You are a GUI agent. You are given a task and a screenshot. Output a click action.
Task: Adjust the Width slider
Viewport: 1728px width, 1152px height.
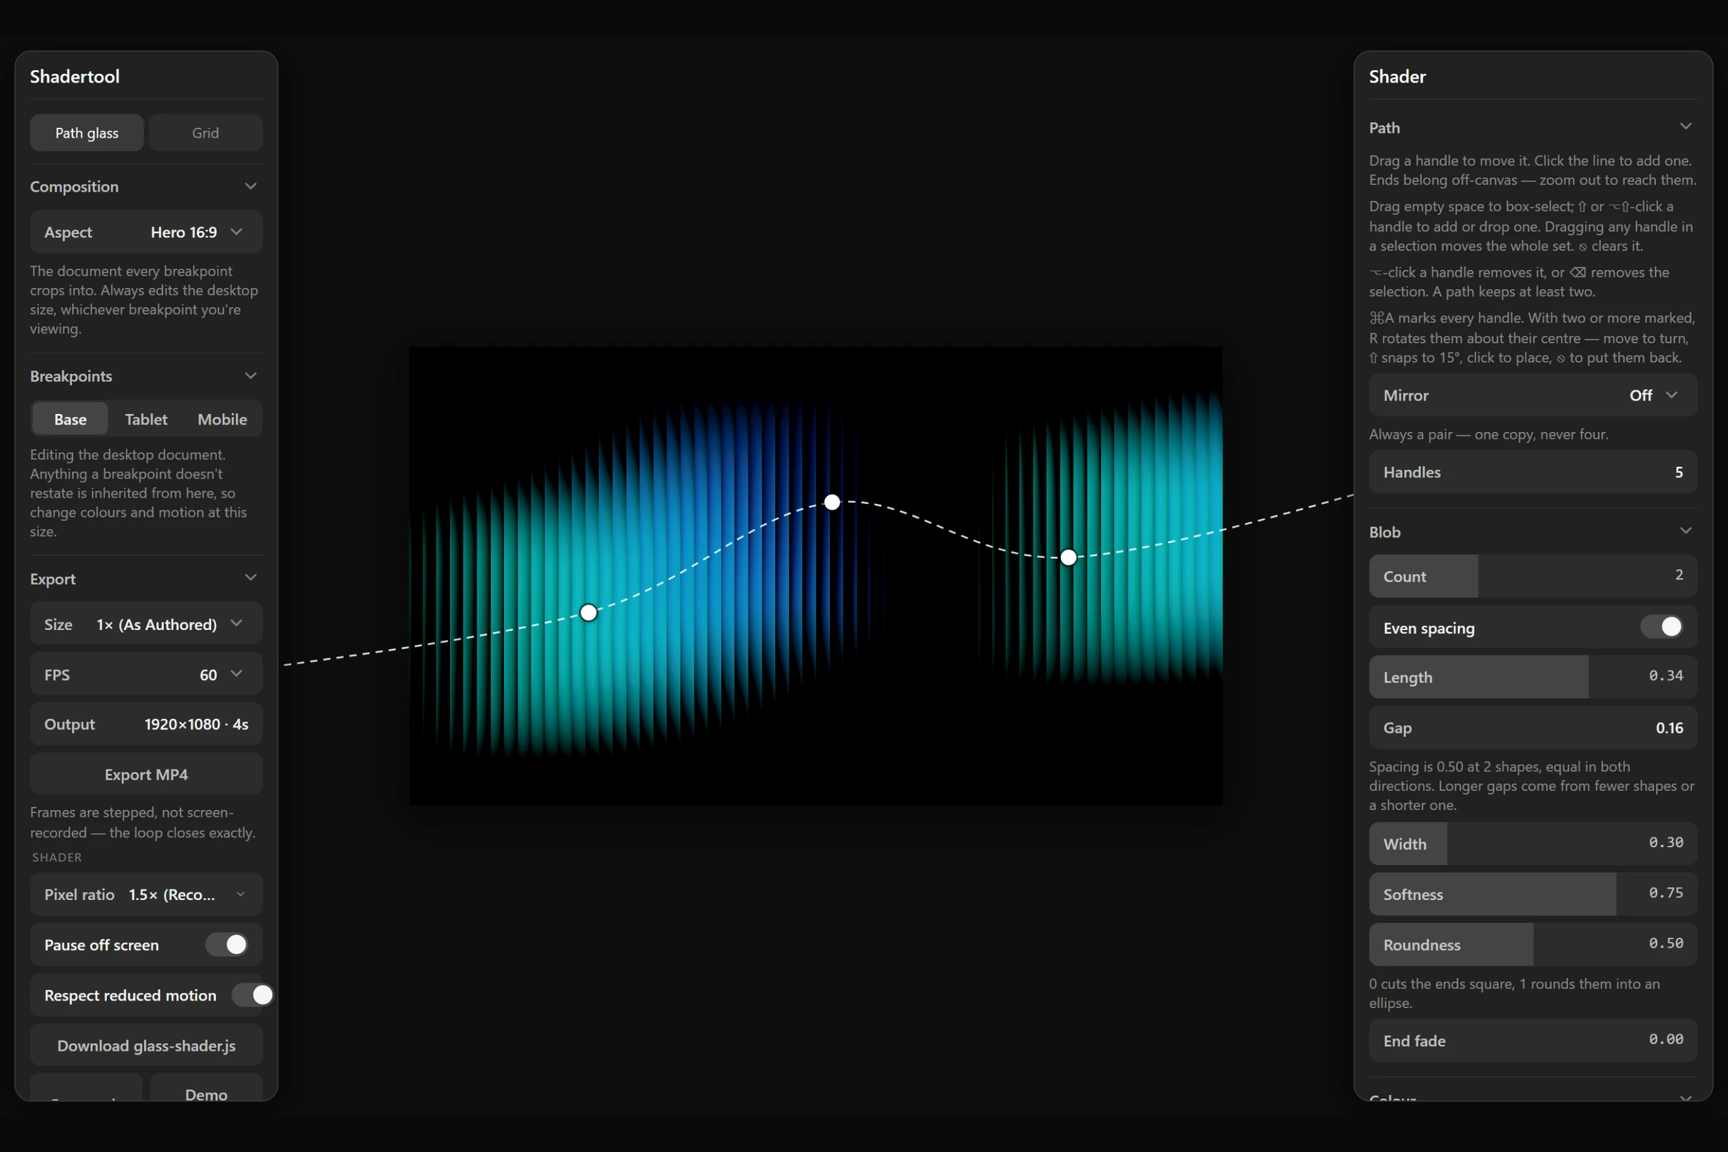(x=1533, y=844)
